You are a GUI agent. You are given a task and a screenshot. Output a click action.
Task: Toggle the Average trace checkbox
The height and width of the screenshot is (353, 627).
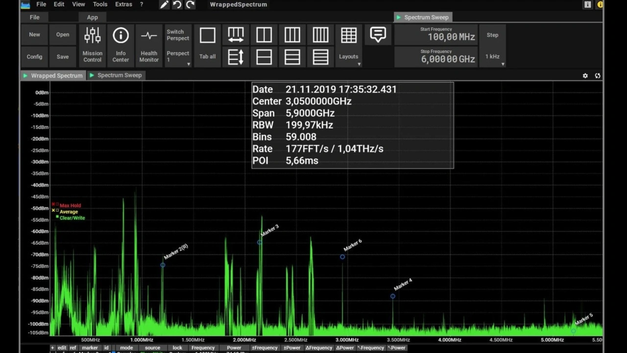click(57, 211)
